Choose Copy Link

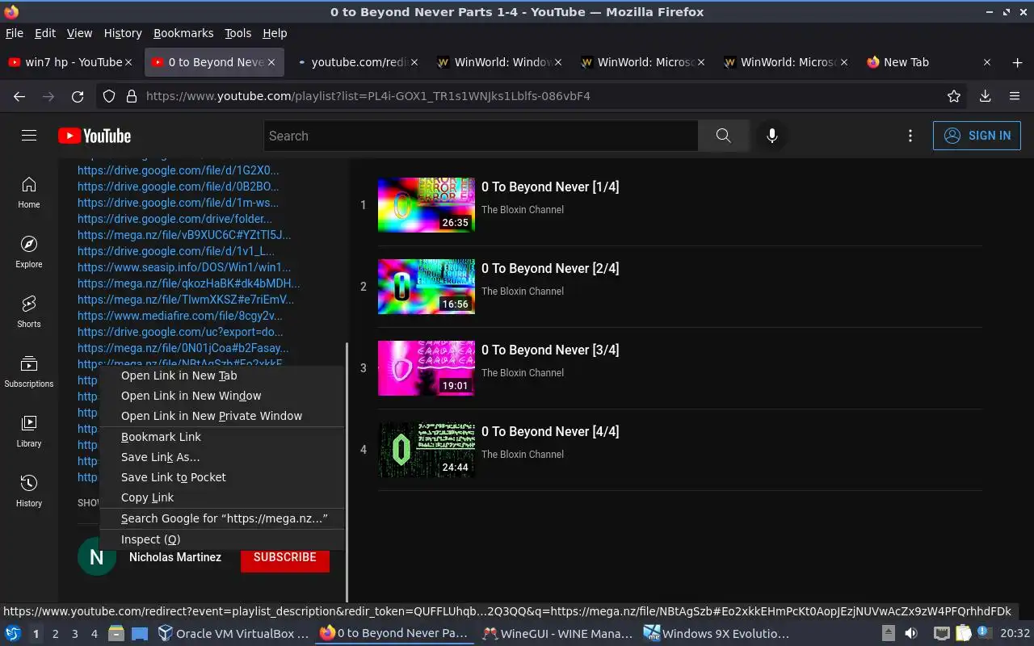(221, 497)
